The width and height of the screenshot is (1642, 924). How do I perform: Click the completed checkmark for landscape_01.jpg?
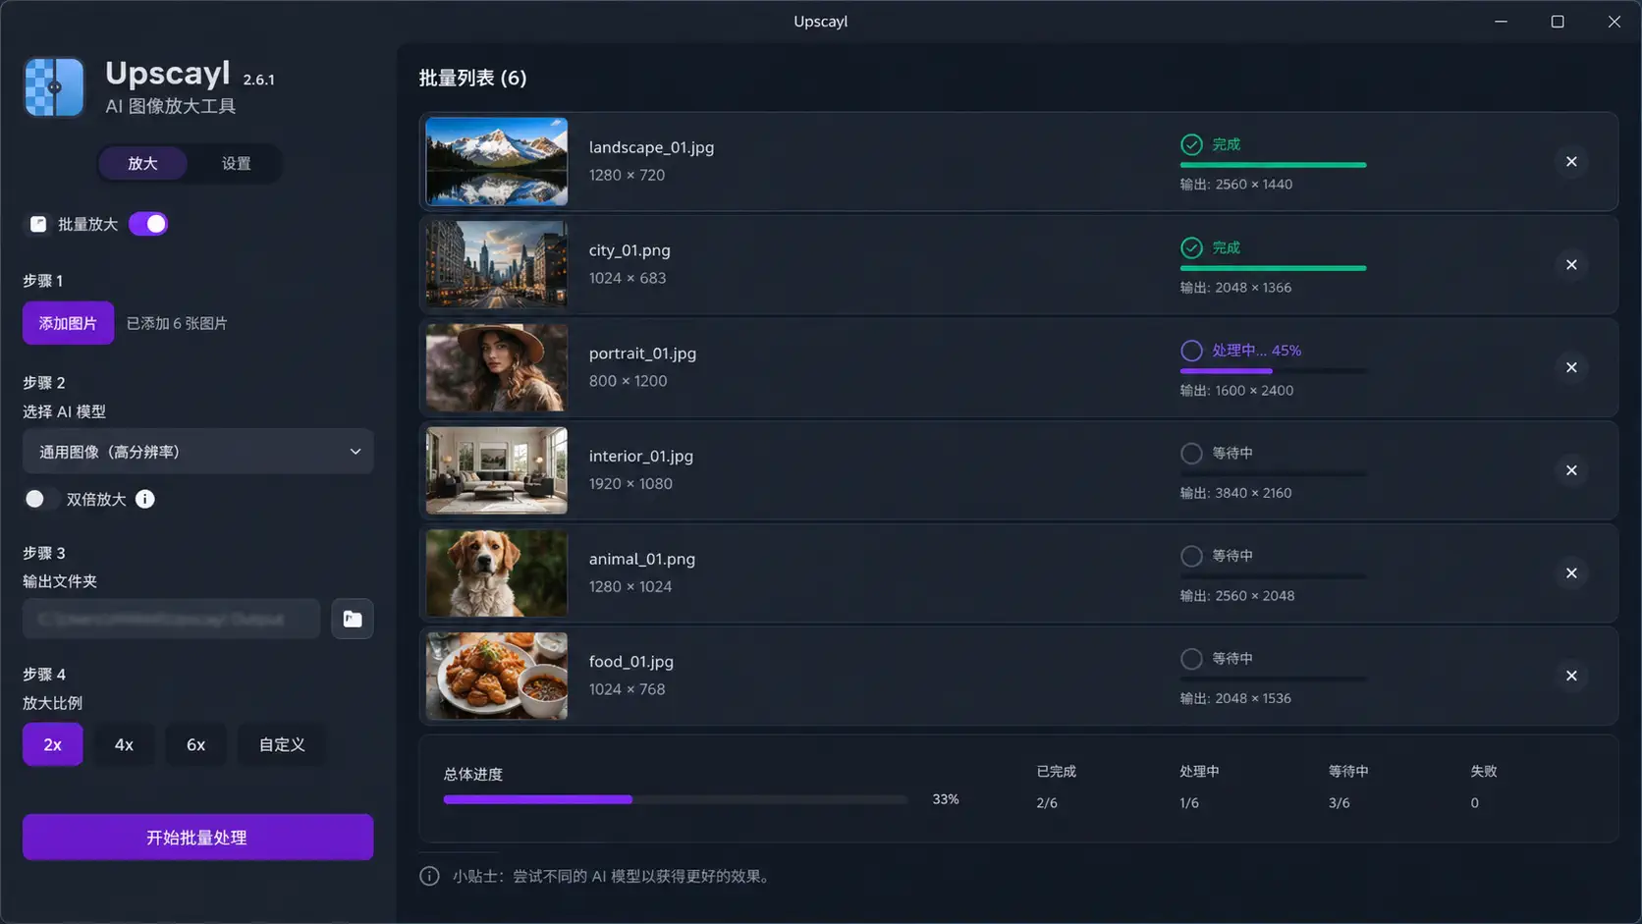coord(1191,144)
